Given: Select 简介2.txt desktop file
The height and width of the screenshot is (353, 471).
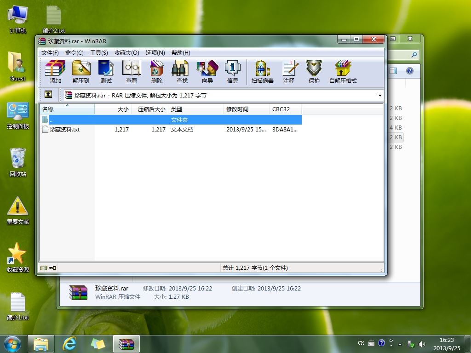Looking at the screenshot, I should click(x=54, y=19).
